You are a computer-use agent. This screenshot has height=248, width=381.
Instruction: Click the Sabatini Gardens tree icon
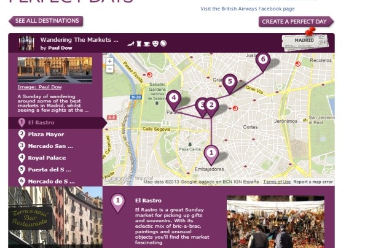[x=157, y=103]
